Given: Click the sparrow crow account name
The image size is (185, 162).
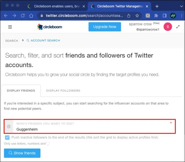Looking at the screenshot, I should (x=140, y=24).
